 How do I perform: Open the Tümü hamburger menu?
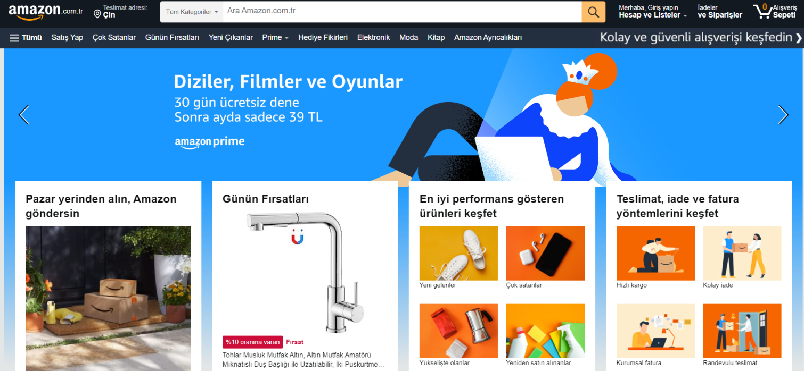[26, 37]
